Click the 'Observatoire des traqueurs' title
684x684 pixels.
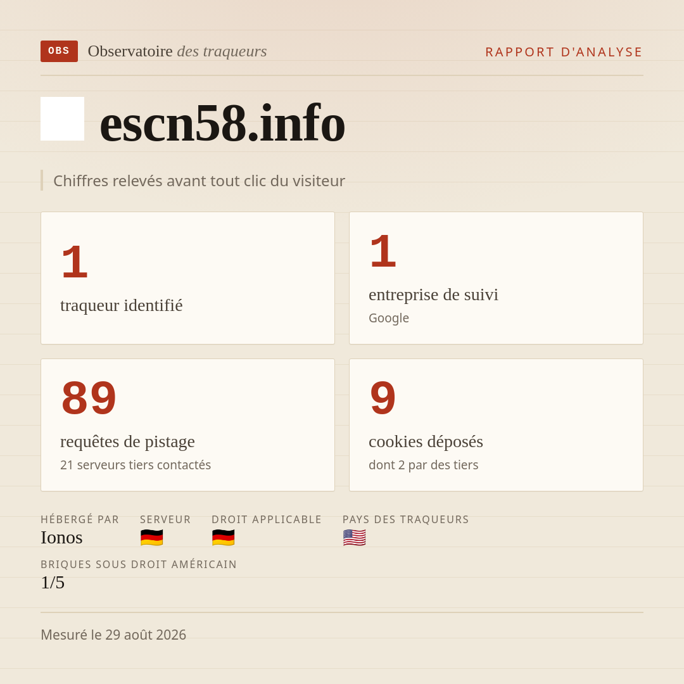(177, 51)
